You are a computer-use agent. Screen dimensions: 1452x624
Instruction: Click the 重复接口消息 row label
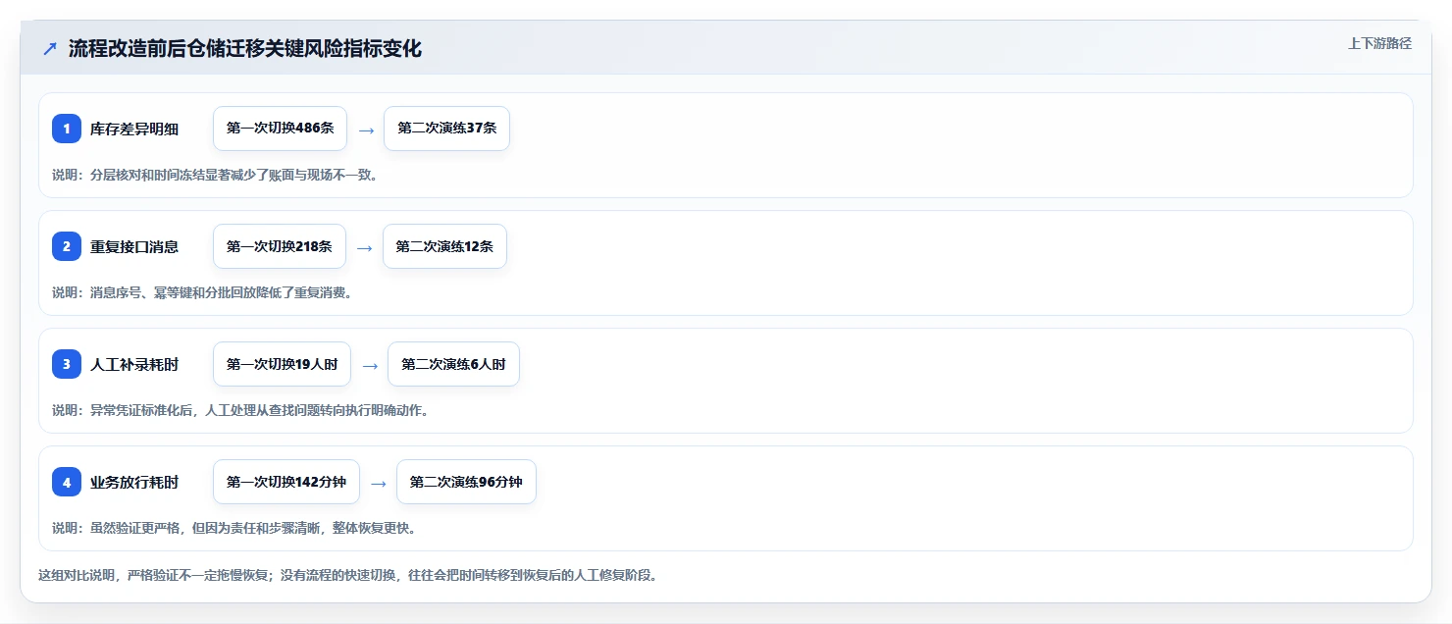[134, 246]
